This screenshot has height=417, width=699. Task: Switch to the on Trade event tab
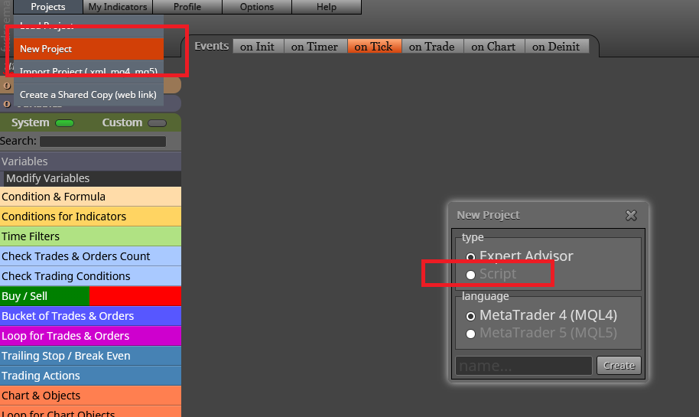[x=432, y=47]
